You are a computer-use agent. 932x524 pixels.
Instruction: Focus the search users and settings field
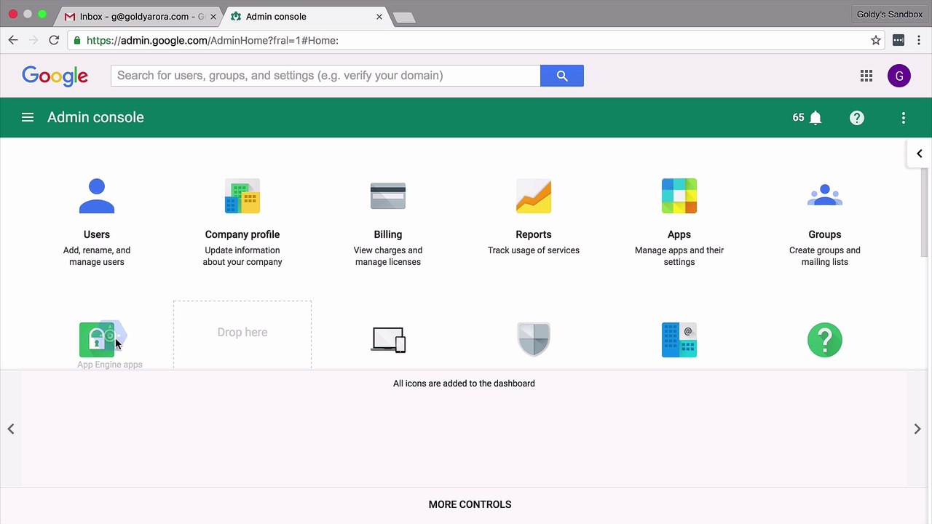click(x=325, y=76)
